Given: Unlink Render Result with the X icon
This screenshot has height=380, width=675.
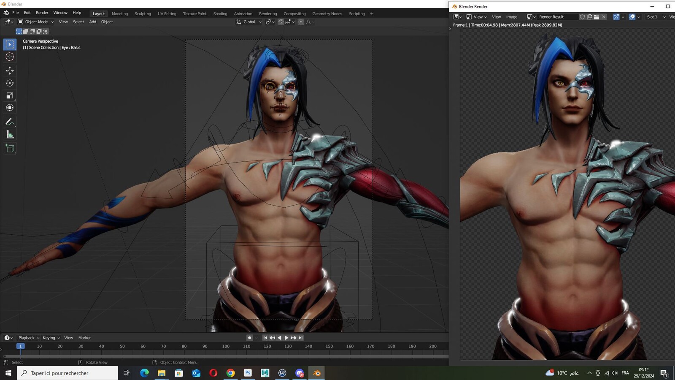Looking at the screenshot, I should [604, 17].
